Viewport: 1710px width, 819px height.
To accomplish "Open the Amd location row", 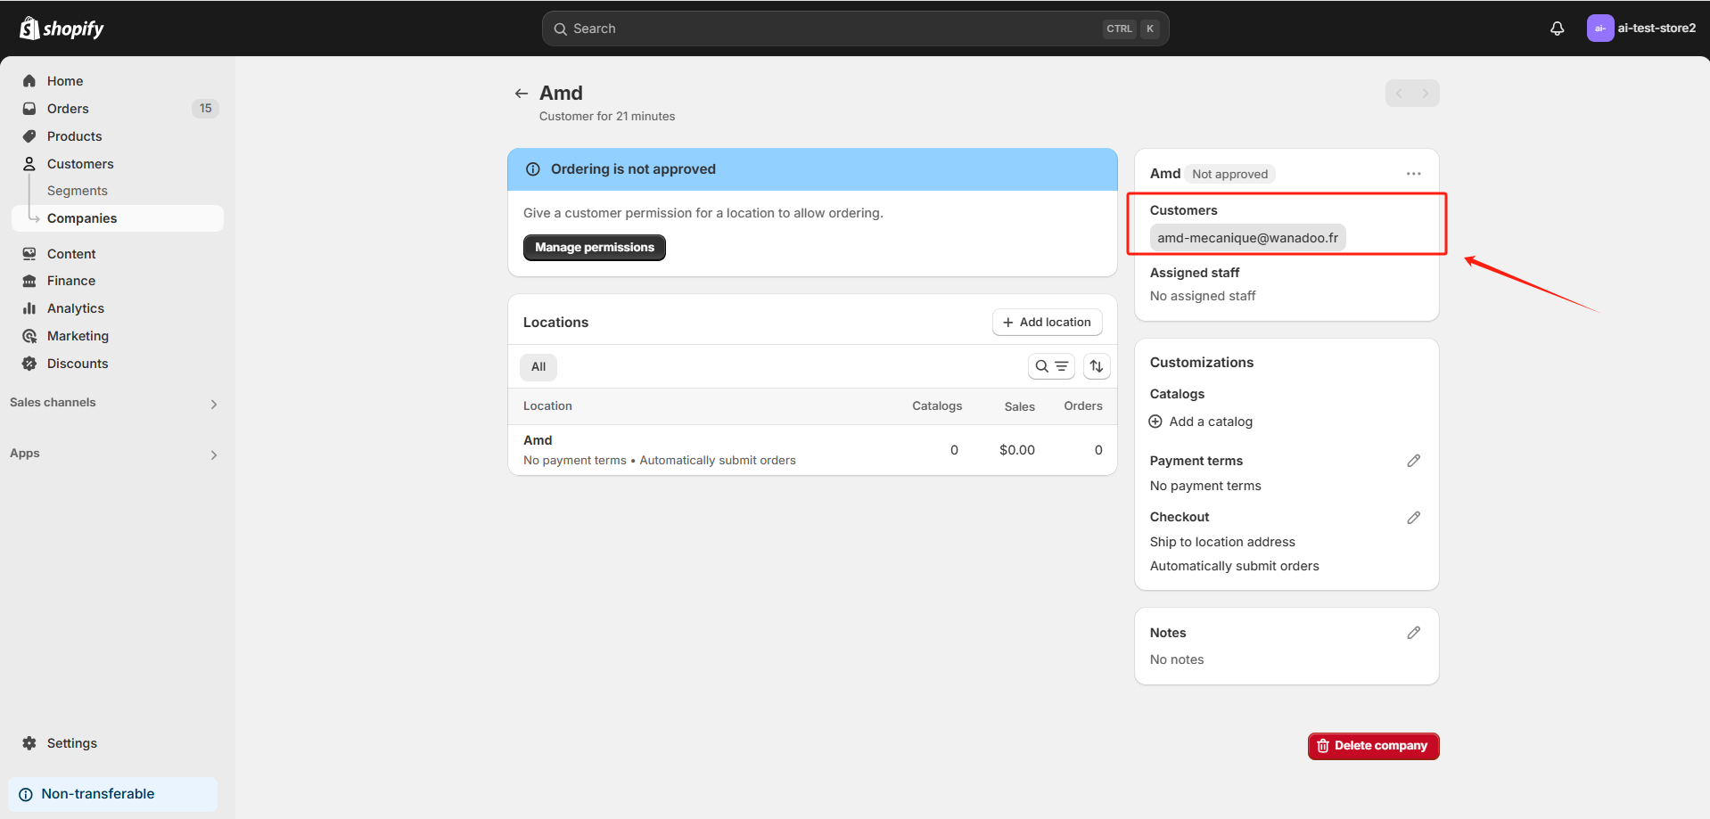I will pyautogui.click(x=812, y=450).
